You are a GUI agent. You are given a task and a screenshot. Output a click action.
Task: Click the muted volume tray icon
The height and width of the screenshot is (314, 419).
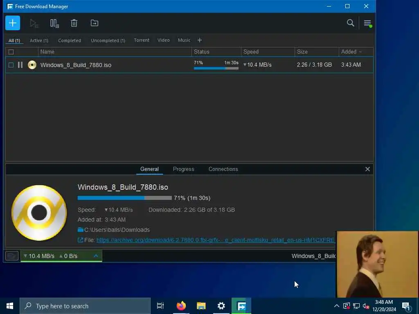[366, 306]
